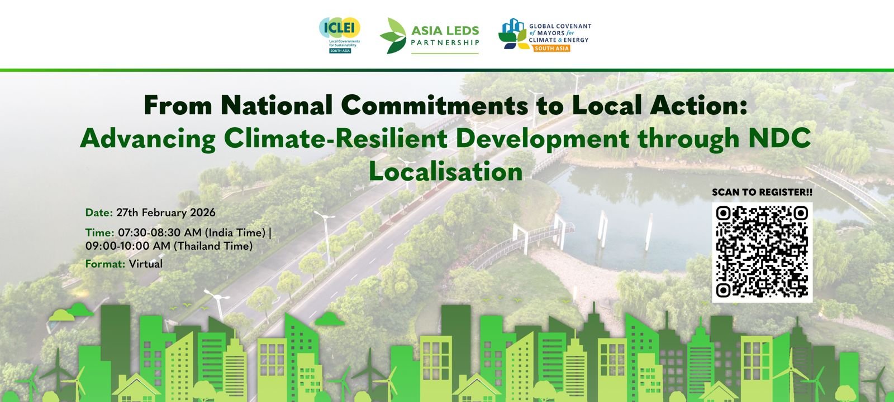The width and height of the screenshot is (894, 402).
Task: Click the 'Advancing Climate-Resilient Development through NDC' line
Action: click(445, 138)
